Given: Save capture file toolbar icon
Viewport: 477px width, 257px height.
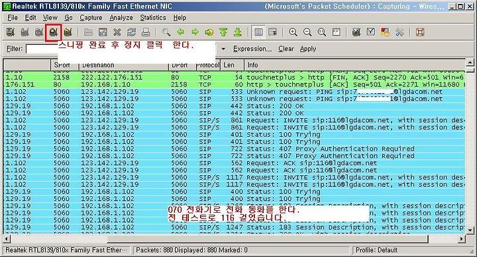Looking at the screenshot, I should 103,32.
